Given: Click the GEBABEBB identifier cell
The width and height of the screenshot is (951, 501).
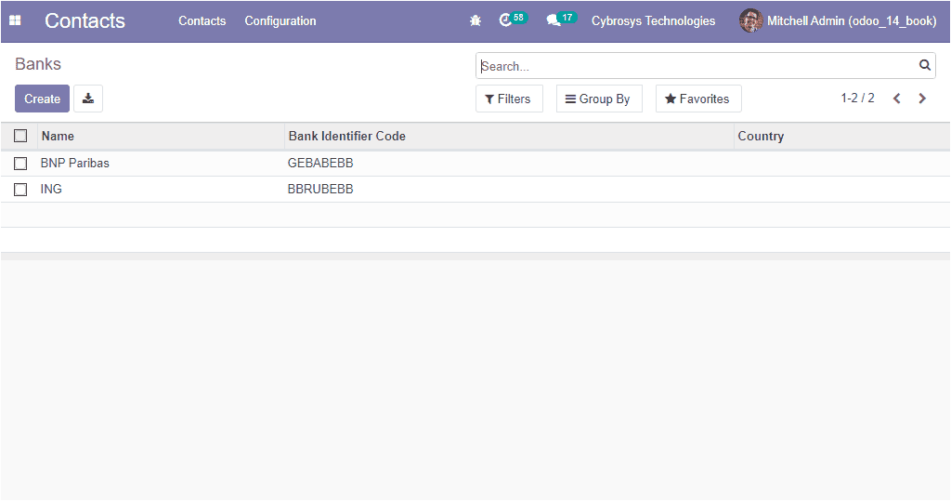Looking at the screenshot, I should 320,163.
